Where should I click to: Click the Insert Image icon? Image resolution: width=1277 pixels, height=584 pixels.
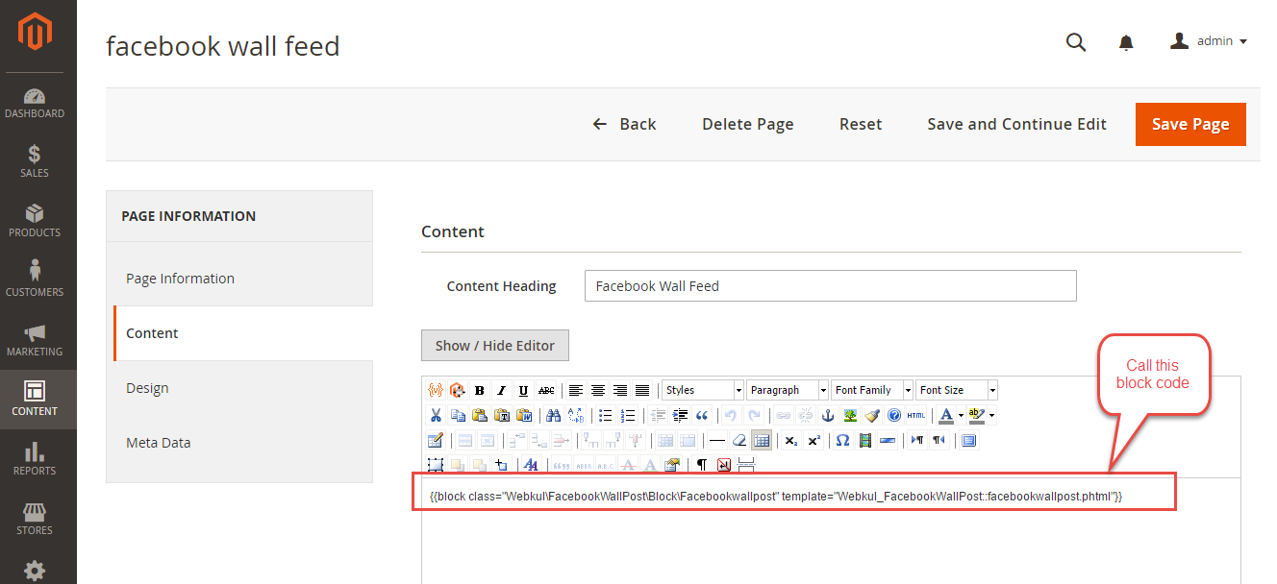(850, 415)
